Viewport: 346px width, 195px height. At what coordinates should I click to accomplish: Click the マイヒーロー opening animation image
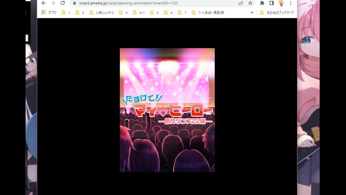click(x=167, y=110)
